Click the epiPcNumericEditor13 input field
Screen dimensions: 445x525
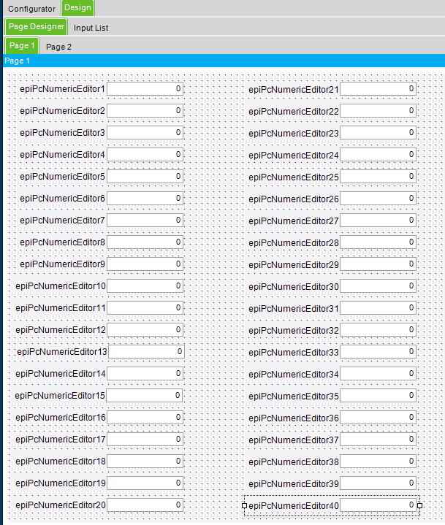click(146, 351)
